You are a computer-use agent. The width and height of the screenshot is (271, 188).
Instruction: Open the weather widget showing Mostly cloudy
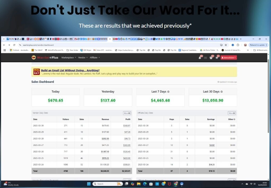(11, 184)
